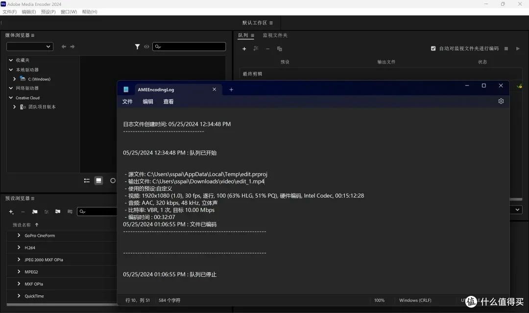
Task: Switch Media Browser to thumbnail view
Action: tap(98, 180)
